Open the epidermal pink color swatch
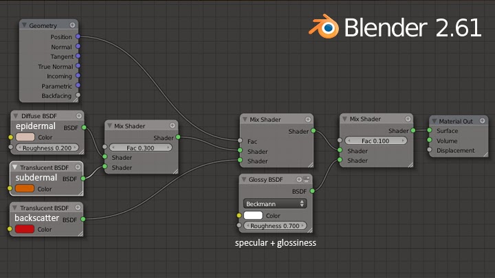This screenshot has height=278, width=495. 25,137
